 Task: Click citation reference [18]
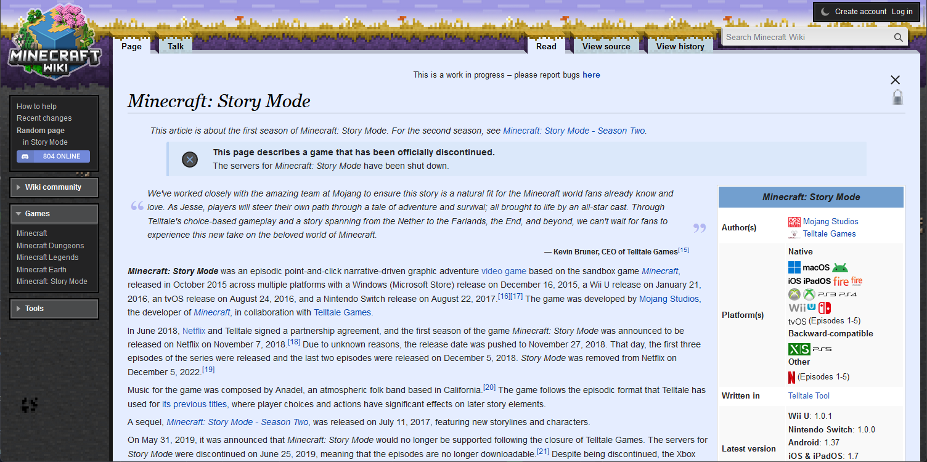click(x=294, y=341)
